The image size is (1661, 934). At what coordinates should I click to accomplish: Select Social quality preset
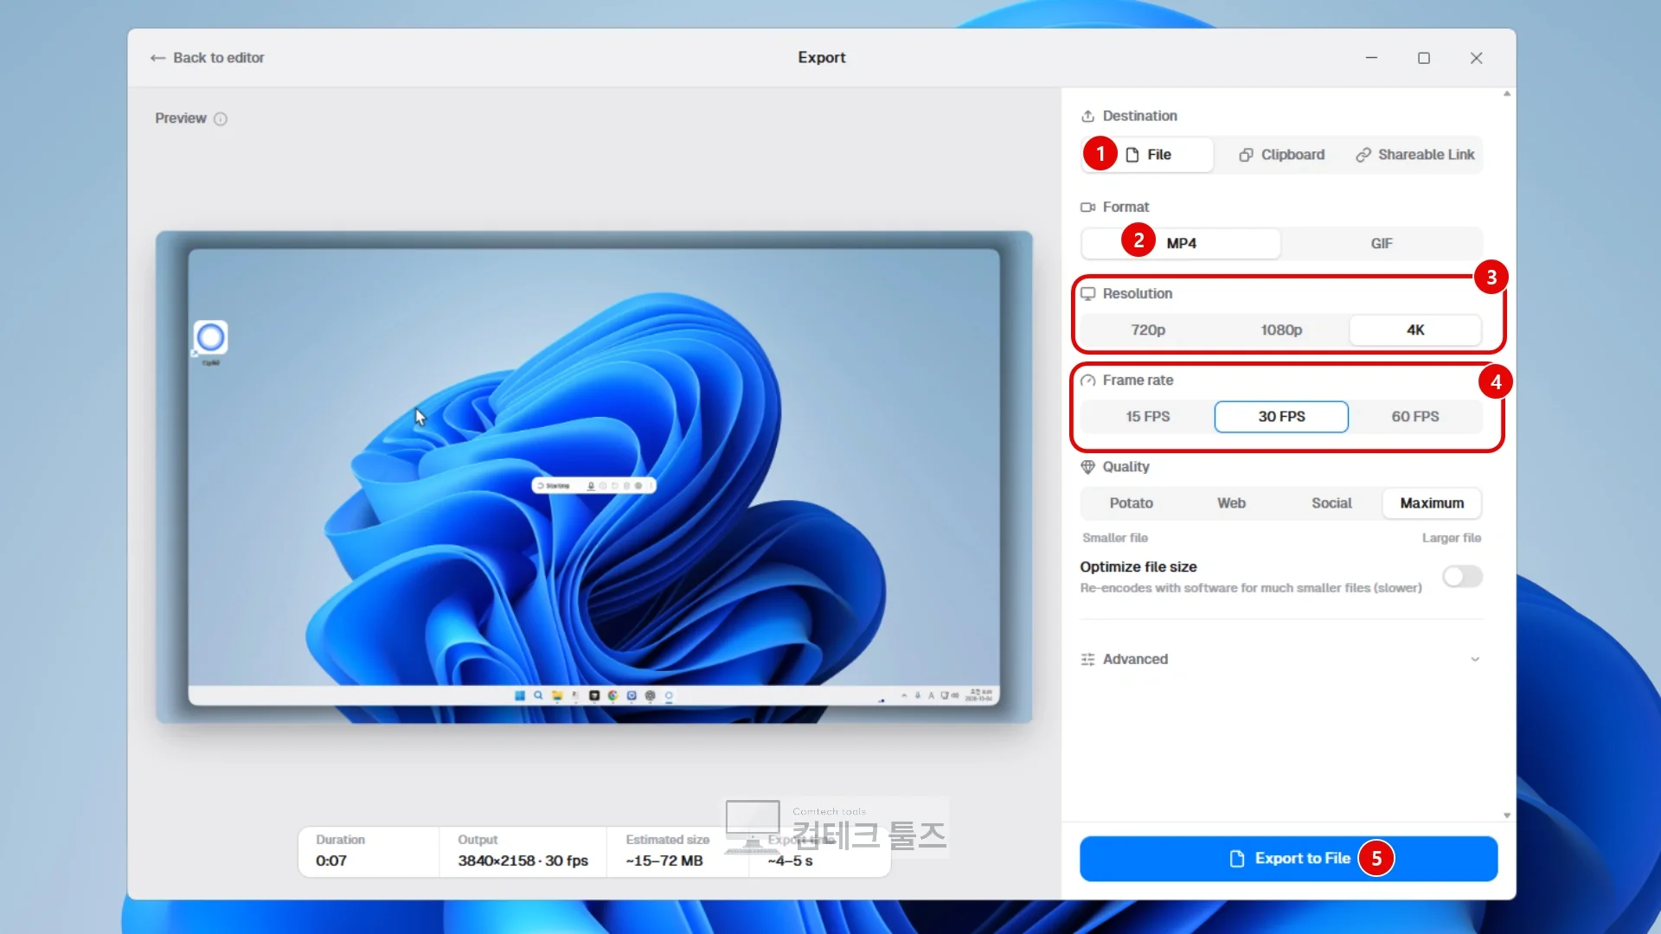point(1331,503)
